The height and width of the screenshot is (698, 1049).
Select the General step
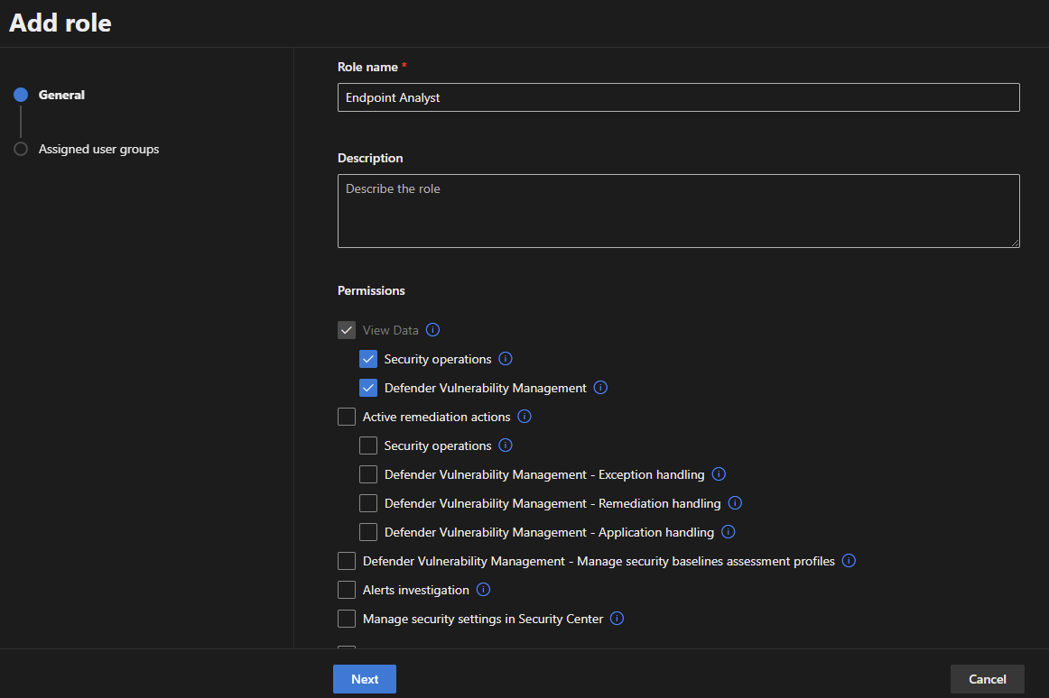click(61, 95)
